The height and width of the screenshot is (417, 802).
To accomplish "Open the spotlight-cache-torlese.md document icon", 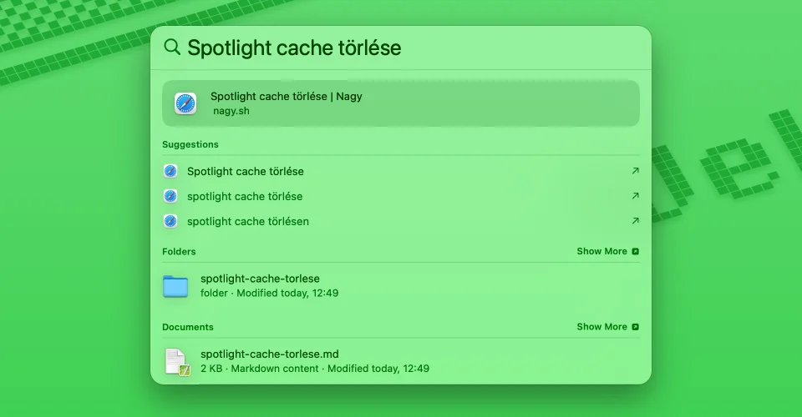I will tap(177, 361).
